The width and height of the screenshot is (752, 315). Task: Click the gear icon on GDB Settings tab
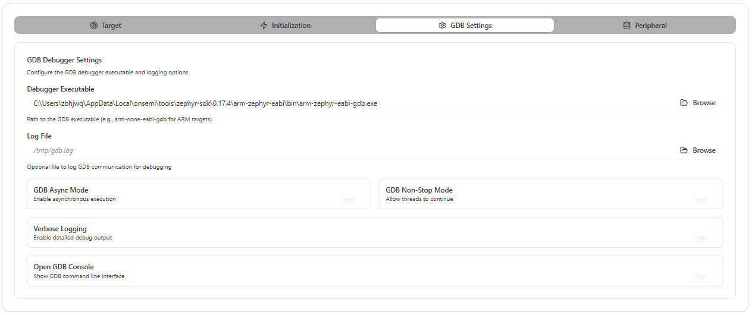click(442, 26)
